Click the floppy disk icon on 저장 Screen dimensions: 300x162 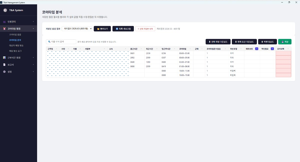(x=283, y=42)
